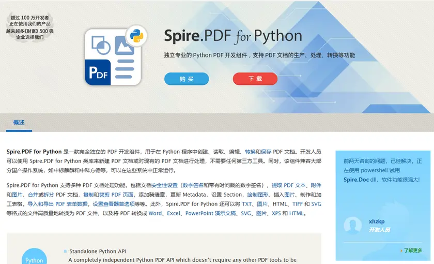Click the 开发人员 label under xhzkp
Image resolution: width=434 pixels, height=264 pixels.
379,230
